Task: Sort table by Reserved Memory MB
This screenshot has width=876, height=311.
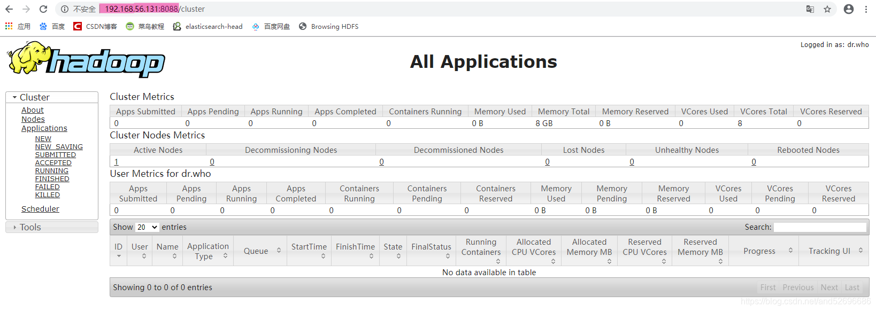Action: pyautogui.click(x=700, y=251)
